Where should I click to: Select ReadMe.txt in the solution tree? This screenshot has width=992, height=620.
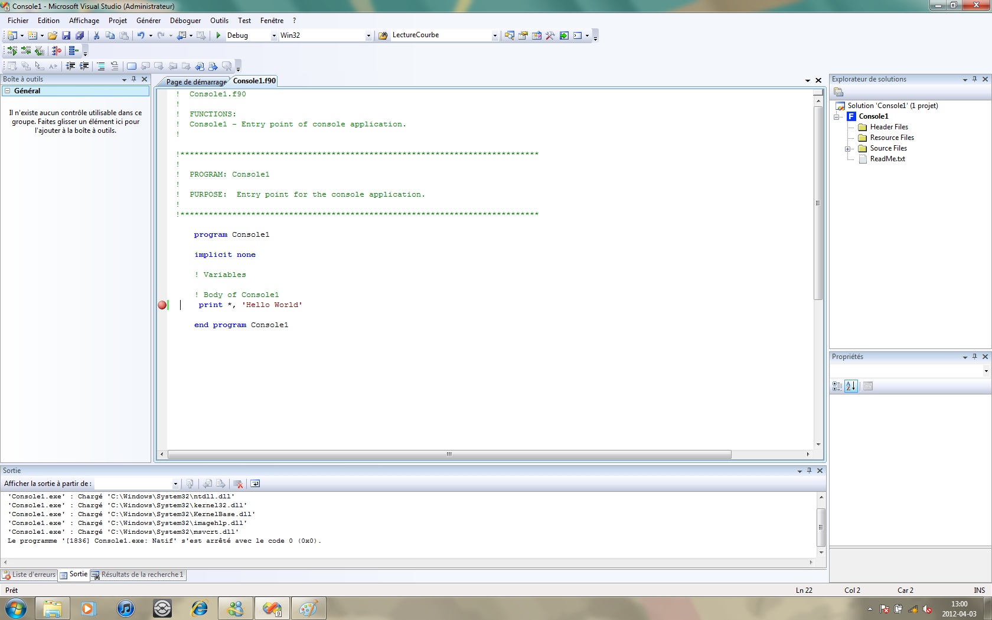coord(887,159)
